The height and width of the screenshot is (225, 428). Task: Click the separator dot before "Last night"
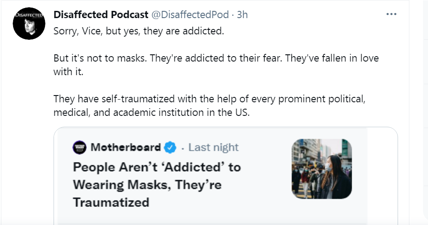pos(182,148)
